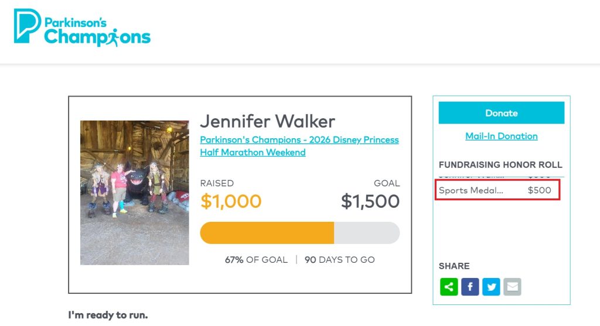Click the orange fundraising progress bar
Screen dimensions: 600x326
(267, 233)
